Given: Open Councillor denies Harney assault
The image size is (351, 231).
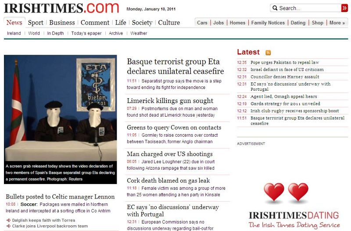Looking at the screenshot, I should click(x=285, y=77).
